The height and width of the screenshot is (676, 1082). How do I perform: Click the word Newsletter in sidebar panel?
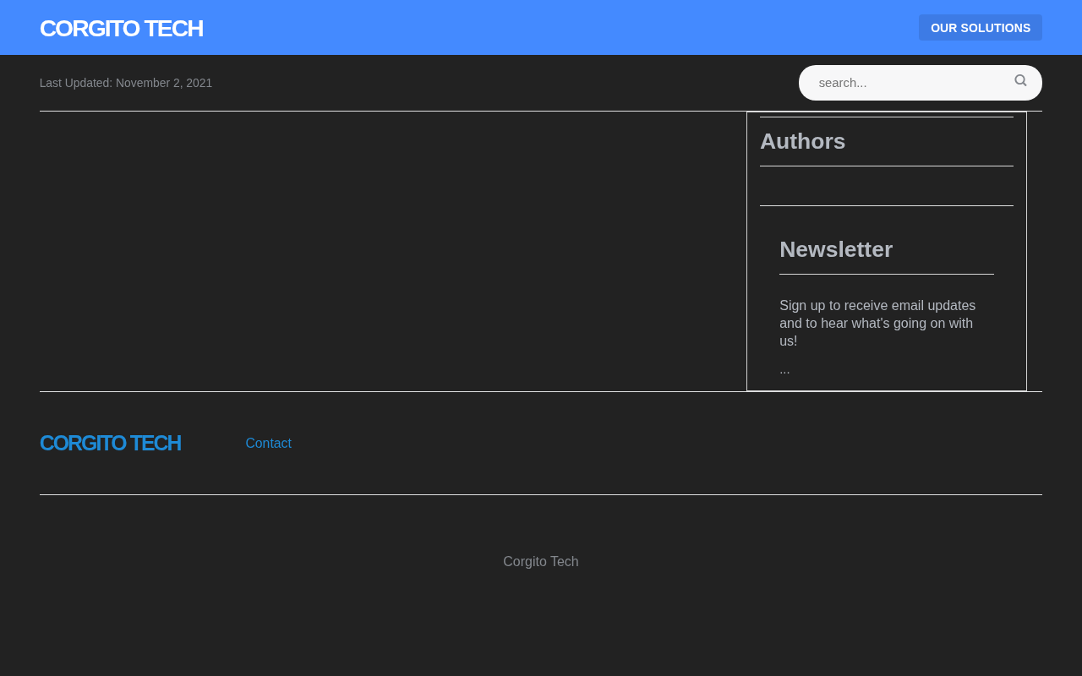click(x=836, y=249)
